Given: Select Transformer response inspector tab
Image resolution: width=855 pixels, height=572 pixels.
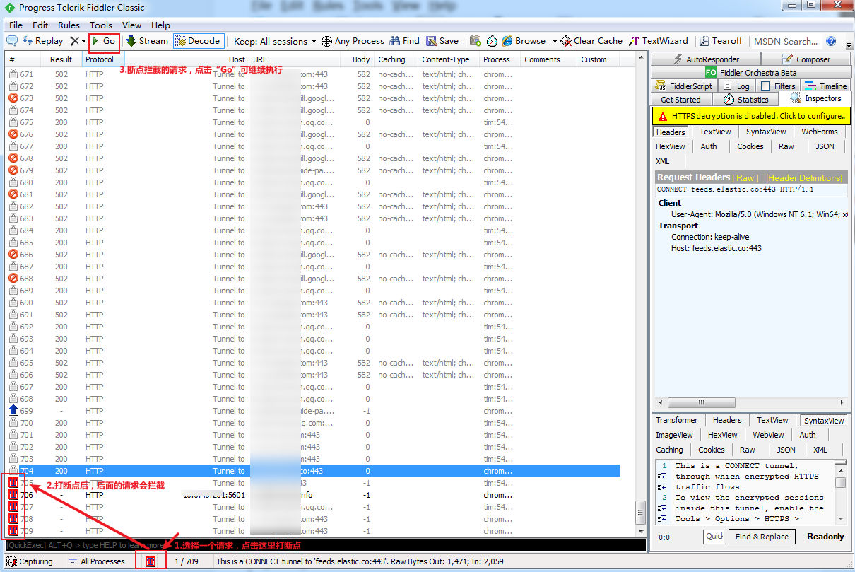Looking at the screenshot, I should pos(676,420).
